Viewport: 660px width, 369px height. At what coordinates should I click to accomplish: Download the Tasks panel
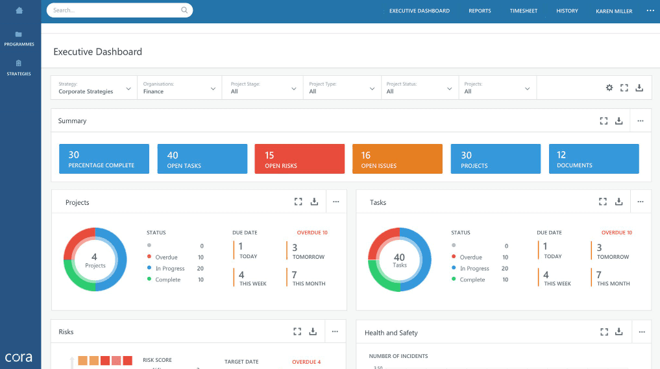coord(618,202)
